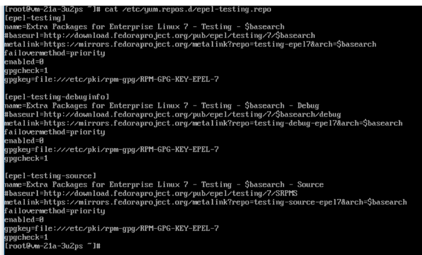Screen dimensions: 422x255
Task: Click the name line ending in Debug
Action: coord(162,106)
